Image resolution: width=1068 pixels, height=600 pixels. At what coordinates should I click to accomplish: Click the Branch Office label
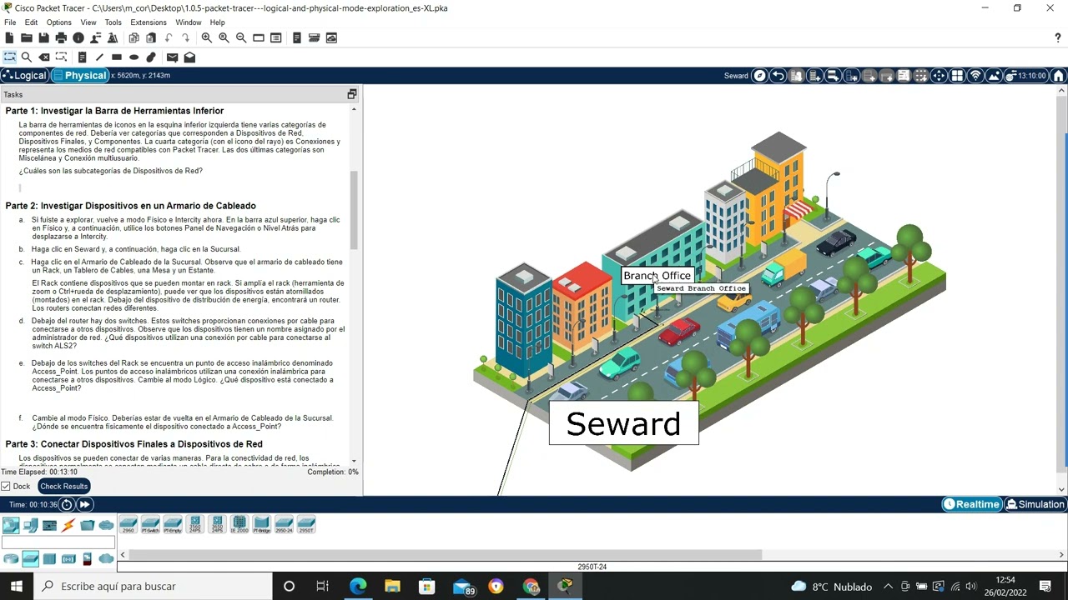657,276
